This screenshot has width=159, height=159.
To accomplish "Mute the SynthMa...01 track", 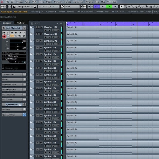I will click(38, 41).
